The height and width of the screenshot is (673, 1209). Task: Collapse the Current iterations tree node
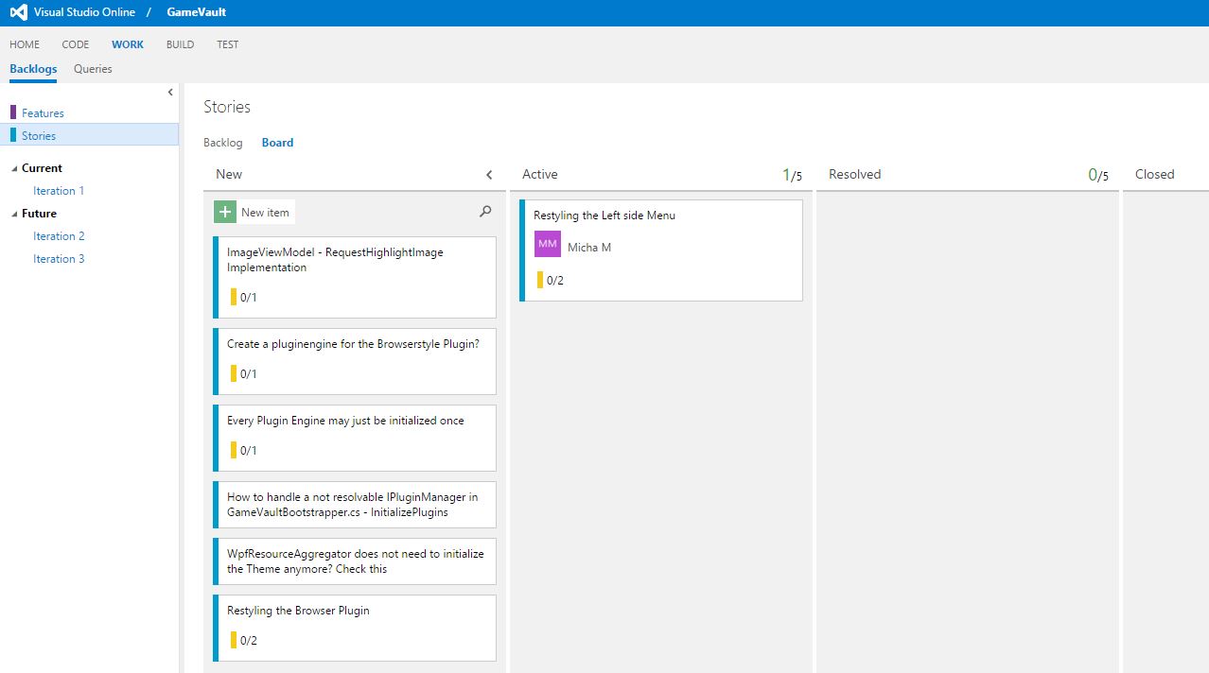tap(14, 168)
